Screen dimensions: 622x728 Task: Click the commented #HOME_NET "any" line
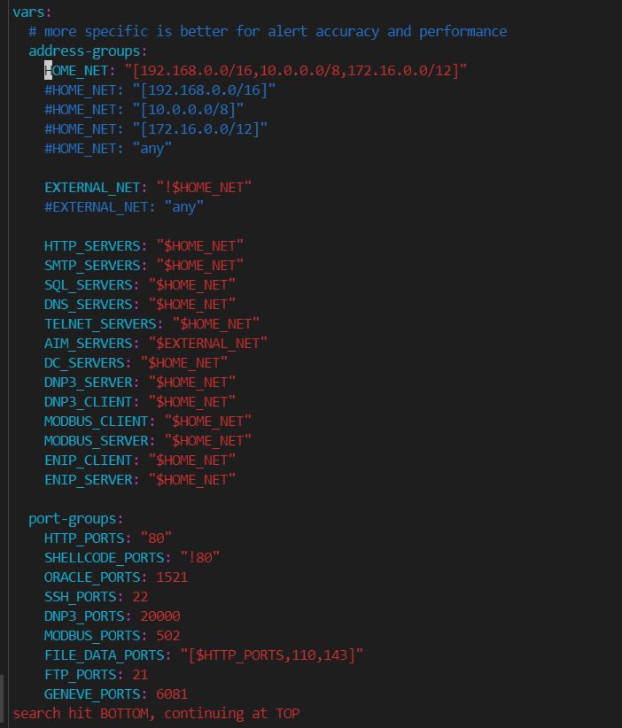point(108,148)
